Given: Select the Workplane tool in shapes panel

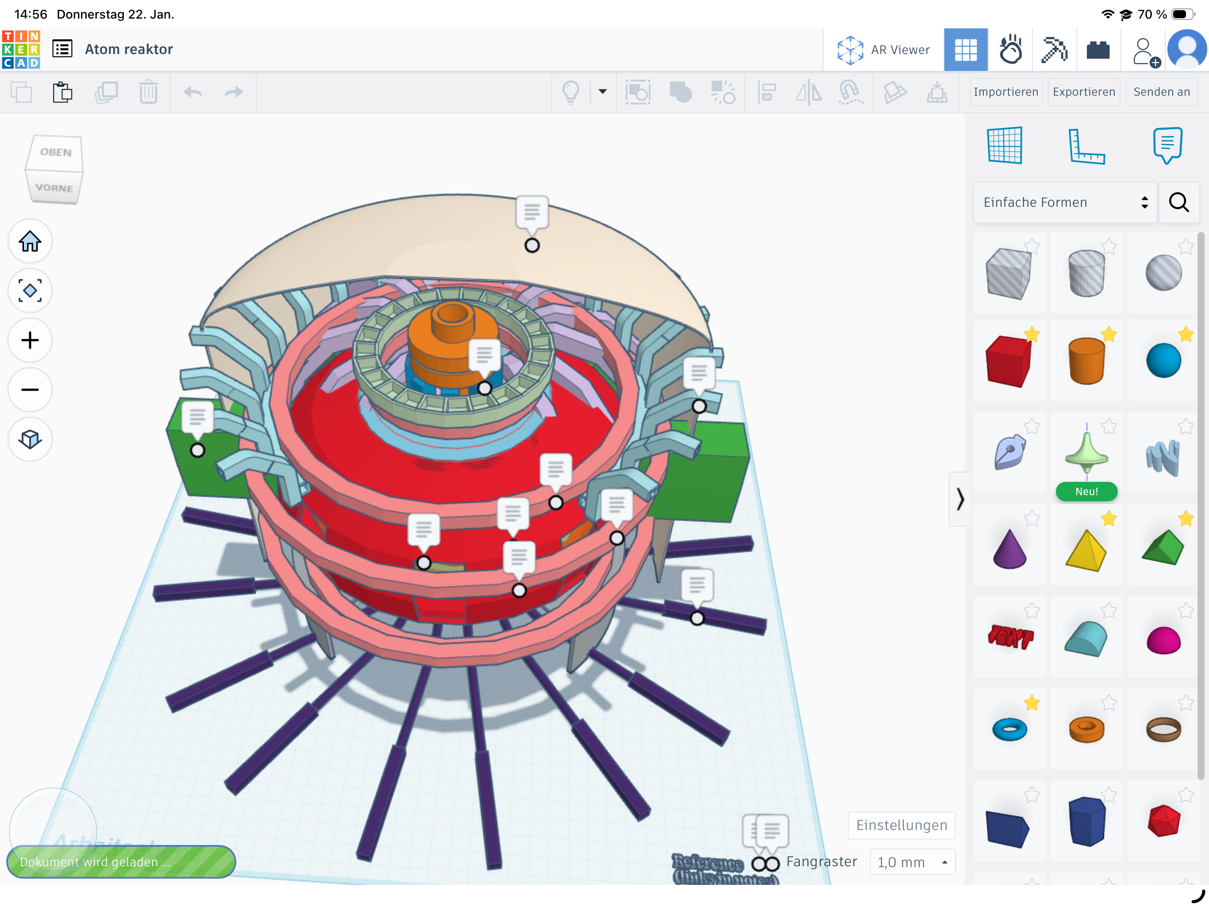Looking at the screenshot, I should [x=1005, y=145].
